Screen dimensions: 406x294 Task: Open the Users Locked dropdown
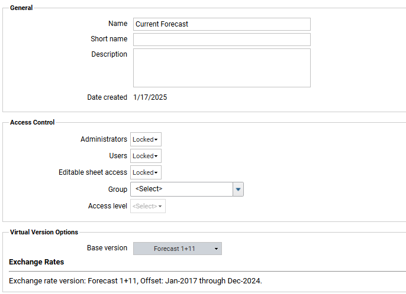pos(146,156)
